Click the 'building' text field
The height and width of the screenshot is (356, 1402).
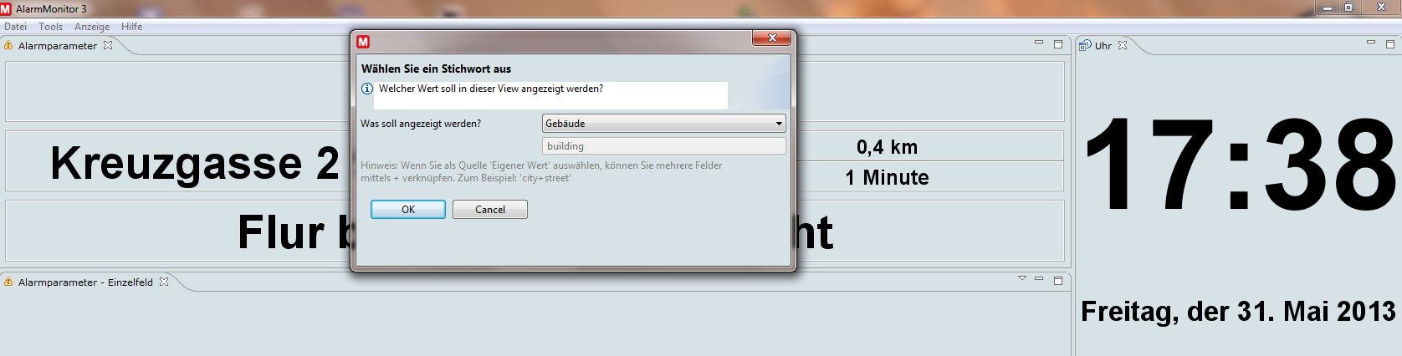(663, 146)
